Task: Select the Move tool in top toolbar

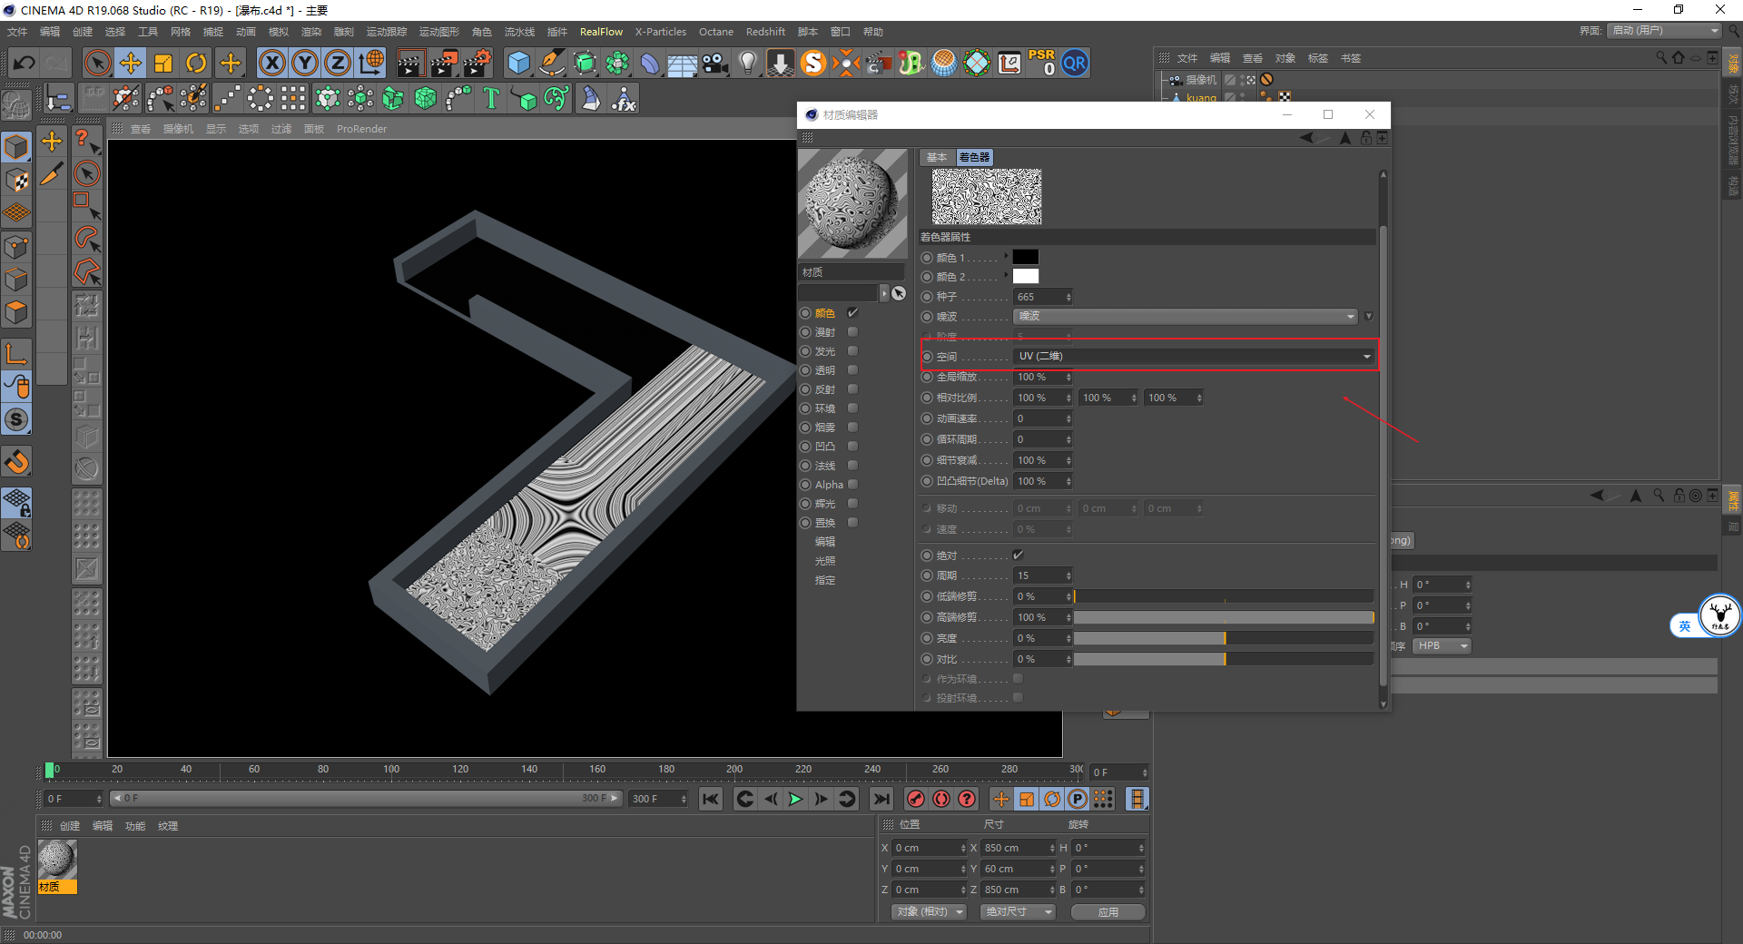Action: coord(131,63)
